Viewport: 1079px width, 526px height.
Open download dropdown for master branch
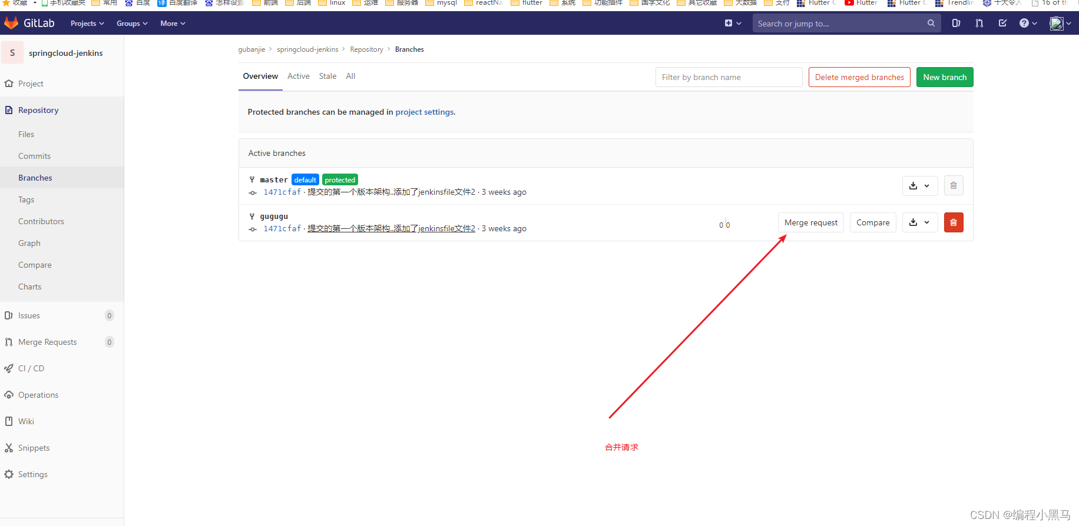tap(920, 186)
